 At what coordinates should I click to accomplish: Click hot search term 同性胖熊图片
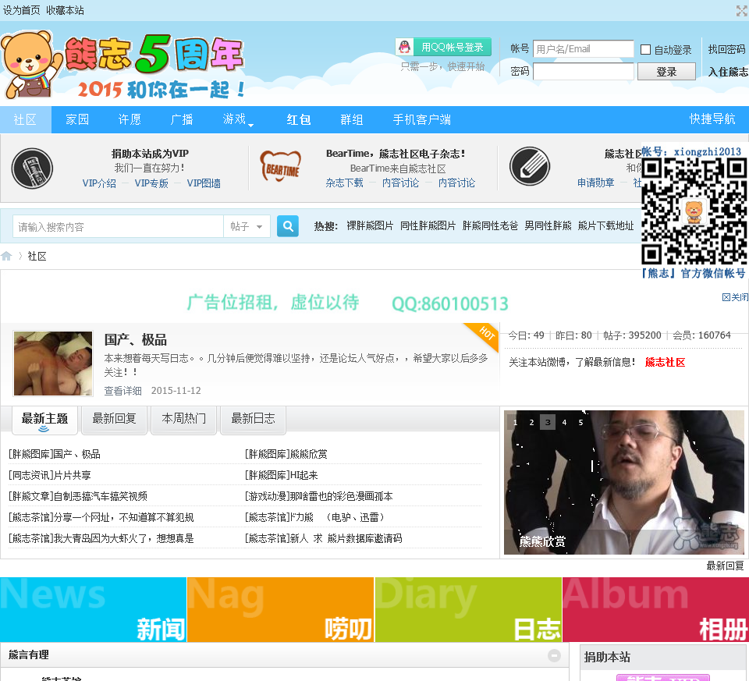428,226
